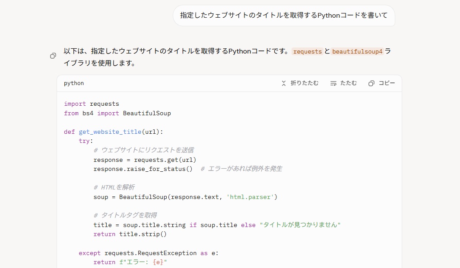This screenshot has height=268, width=460.
Task: Toggle line wrapping with the たたむ control
Action: (343, 83)
